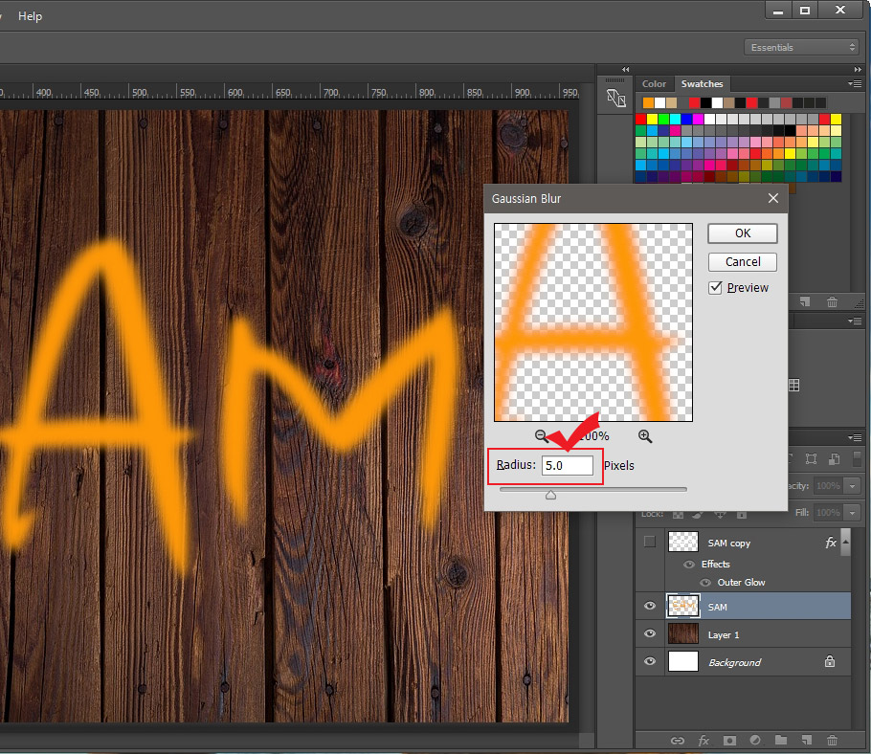Hide the Outer Glow effect
The image size is (871, 754).
point(705,583)
